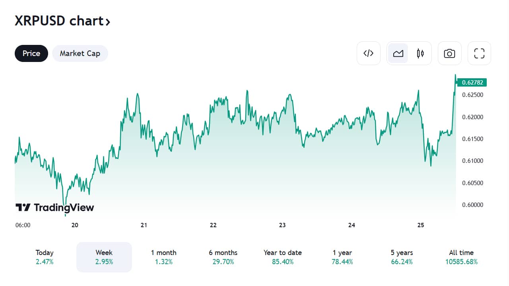Select the 1 year range

(x=342, y=257)
